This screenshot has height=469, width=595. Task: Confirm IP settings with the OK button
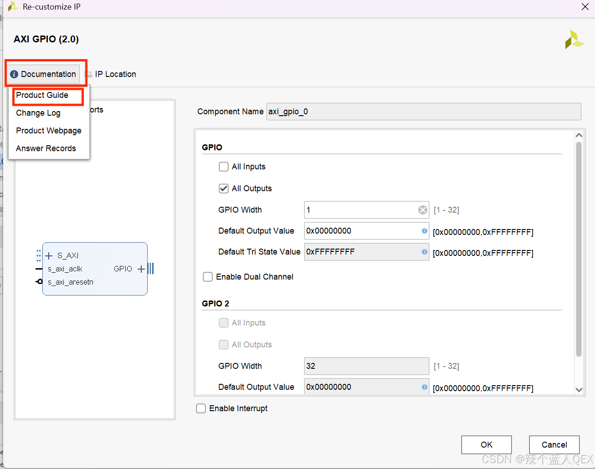(x=486, y=445)
